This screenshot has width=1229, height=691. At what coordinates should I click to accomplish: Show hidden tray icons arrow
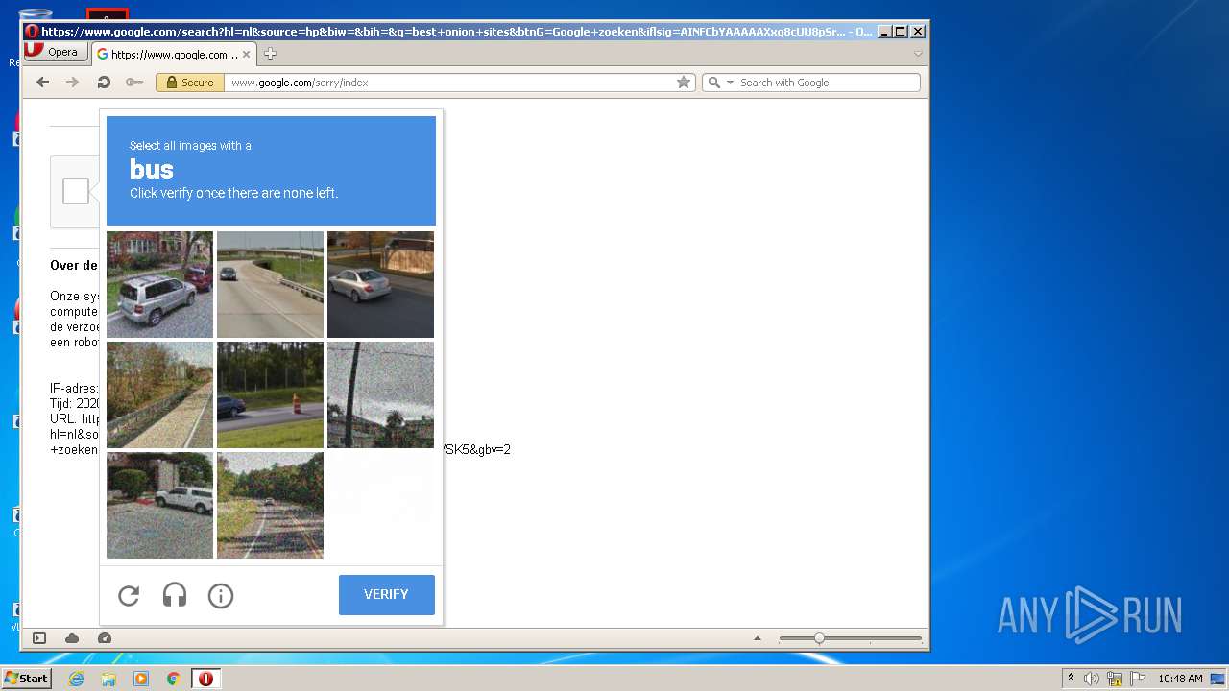1072,679
